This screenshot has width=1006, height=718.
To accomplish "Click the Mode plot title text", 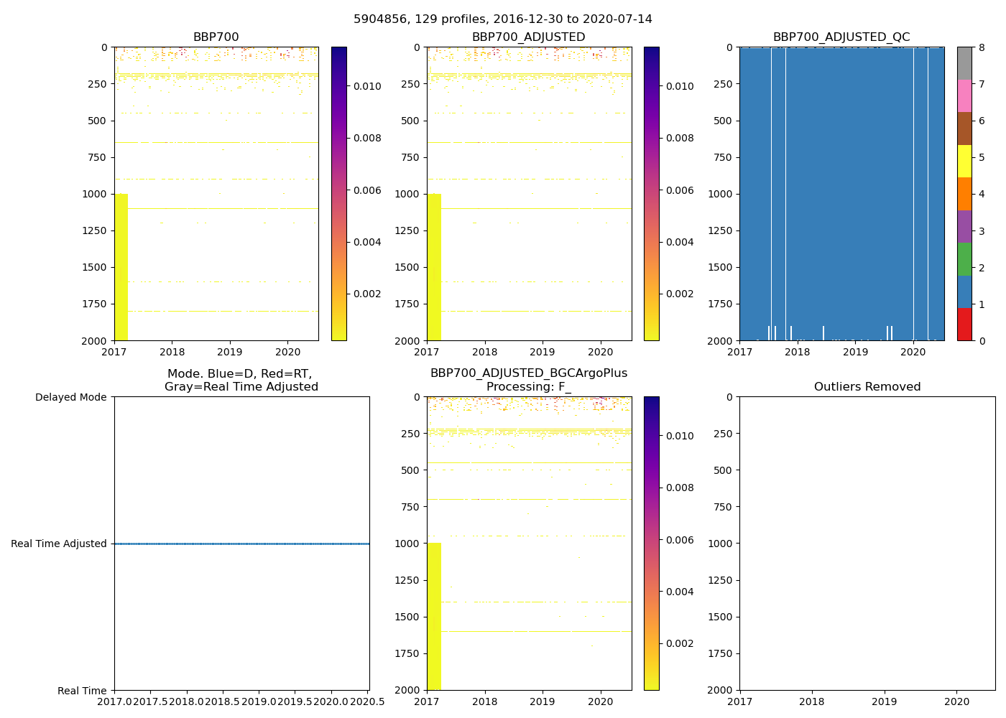I will (x=241, y=380).
